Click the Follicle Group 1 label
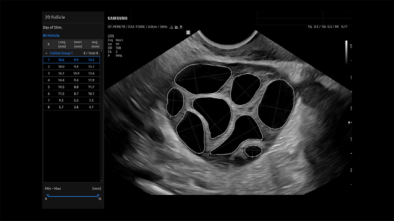Screen dimensions: 394x221 click(61, 53)
